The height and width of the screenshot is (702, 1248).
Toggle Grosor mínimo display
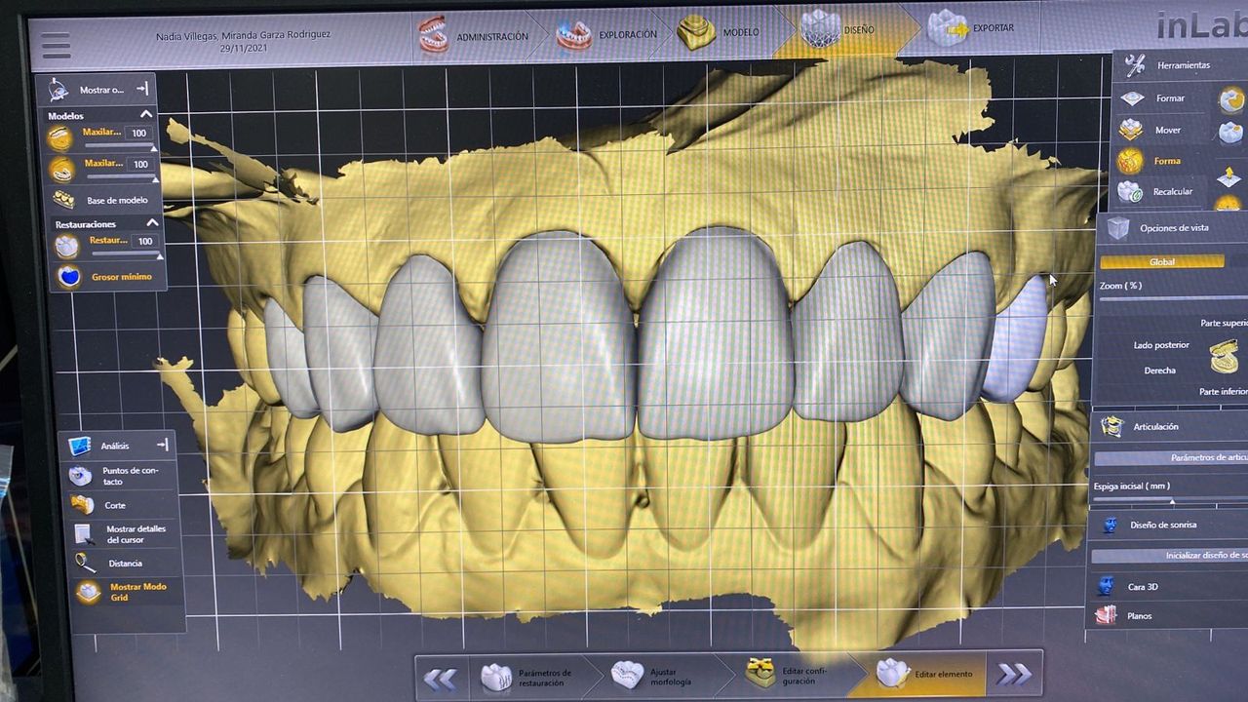coord(68,277)
